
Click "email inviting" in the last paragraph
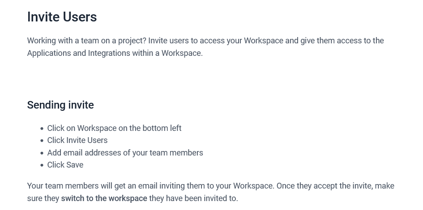coord(162,186)
